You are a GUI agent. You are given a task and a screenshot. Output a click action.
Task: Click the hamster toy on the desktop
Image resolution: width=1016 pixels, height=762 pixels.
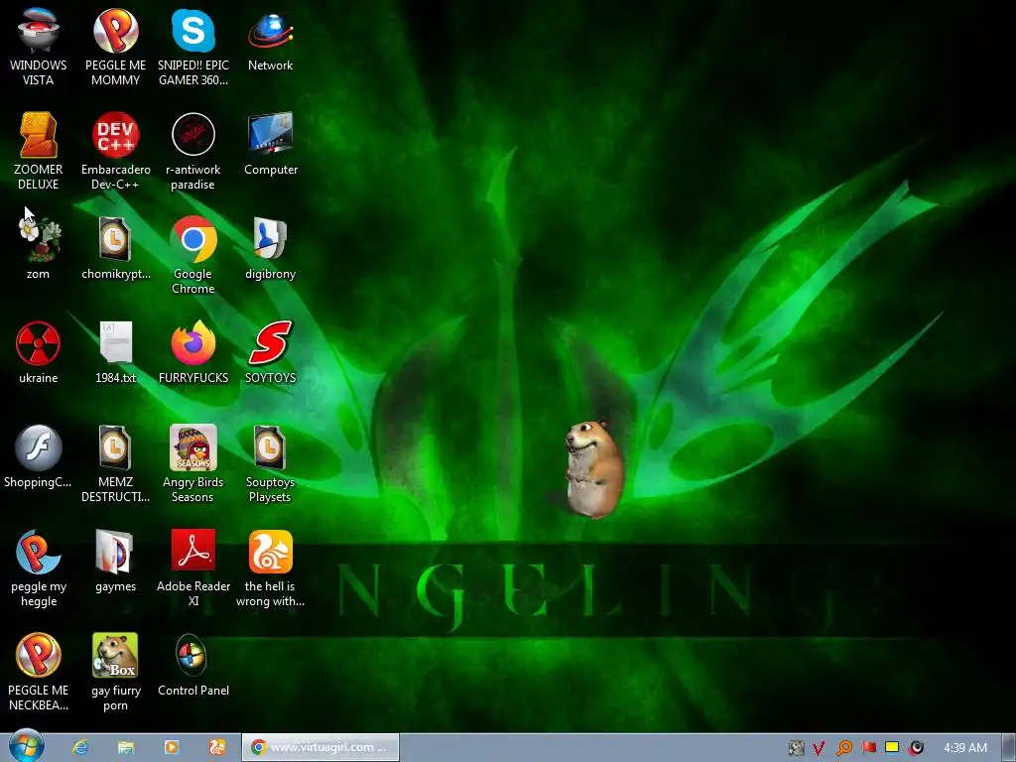594,469
